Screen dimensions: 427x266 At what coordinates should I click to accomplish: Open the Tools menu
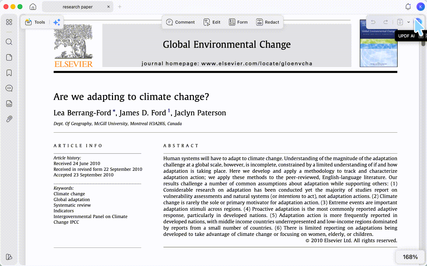(35, 22)
